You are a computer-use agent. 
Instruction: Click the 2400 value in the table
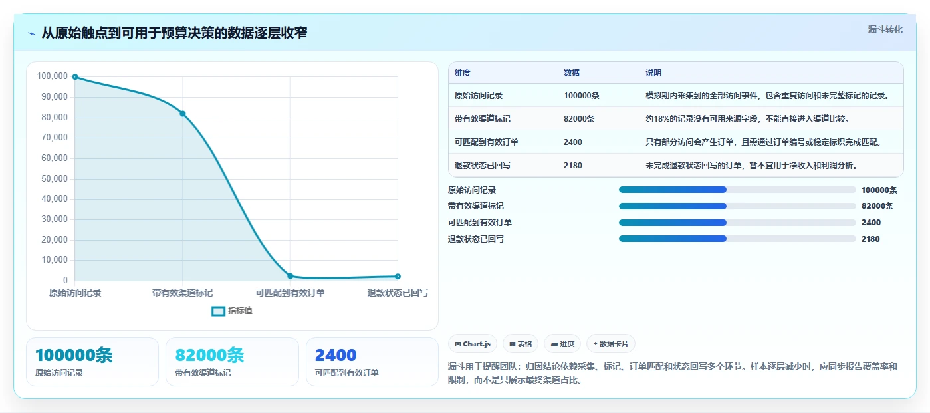pyautogui.click(x=573, y=142)
